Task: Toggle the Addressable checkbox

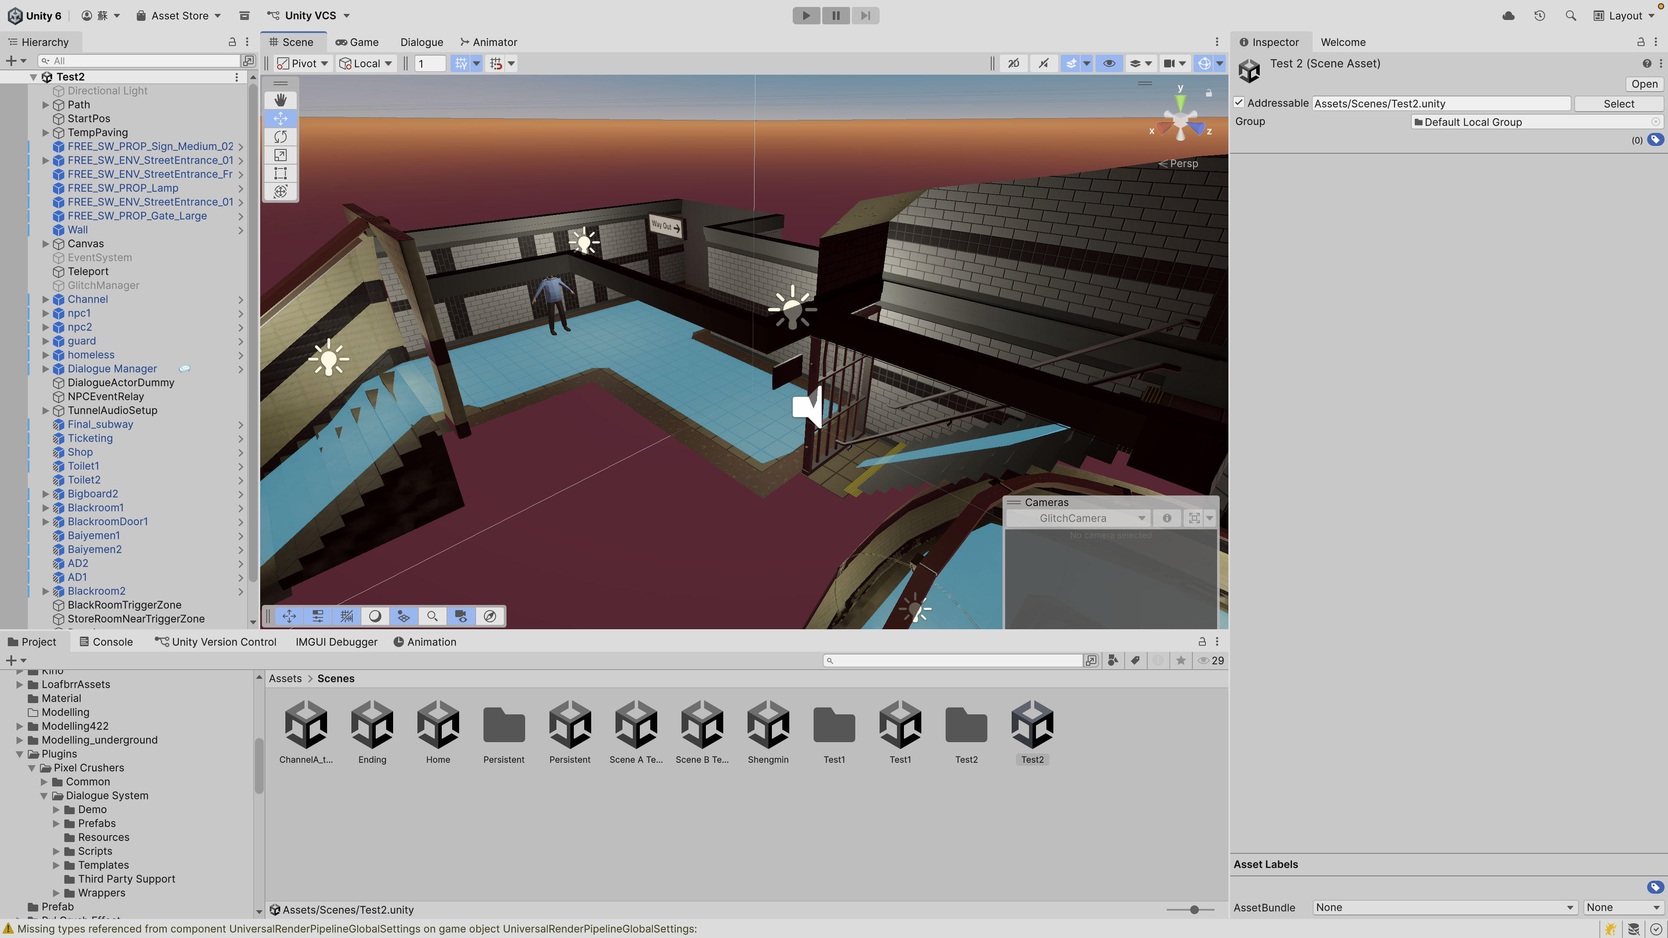Action: click(x=1239, y=103)
